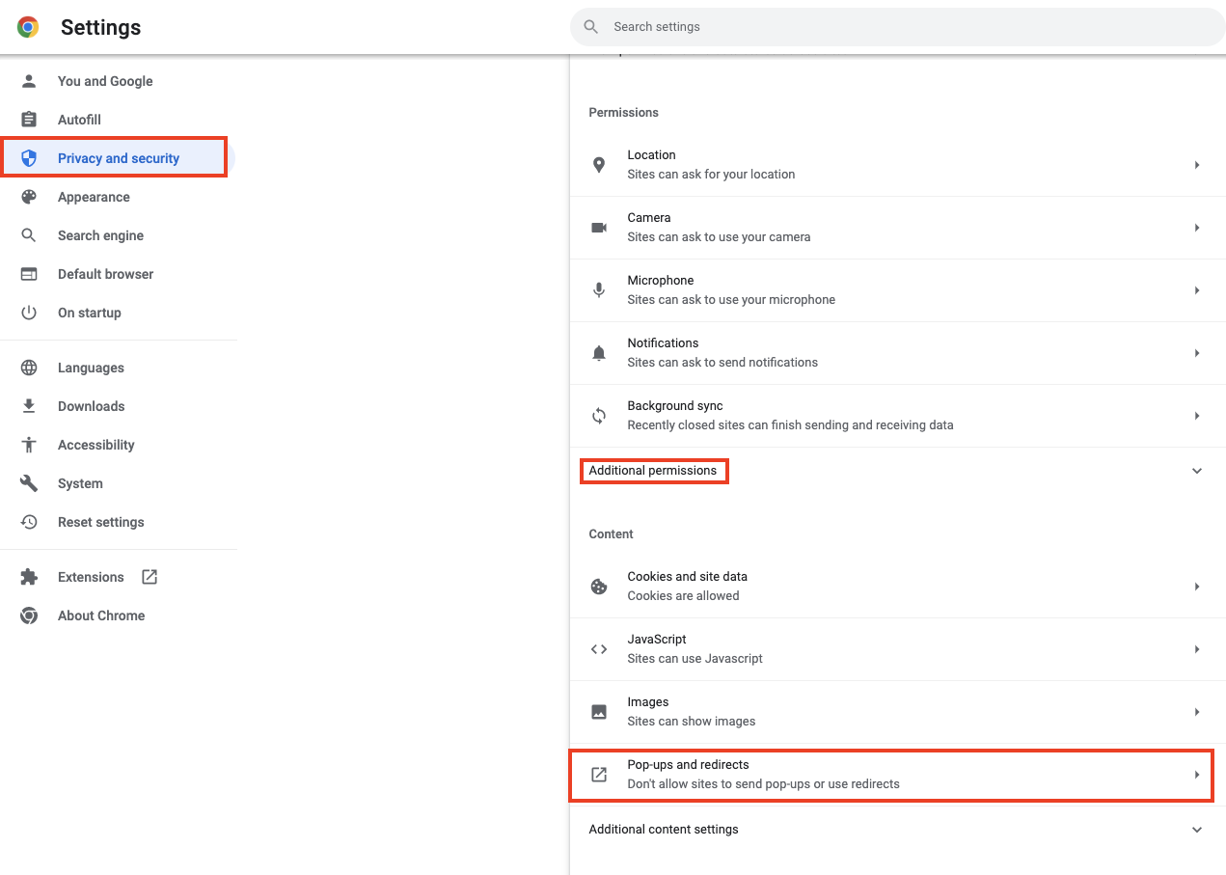Click the Chrome logo beside Settings
1226x875 pixels.
[28, 27]
